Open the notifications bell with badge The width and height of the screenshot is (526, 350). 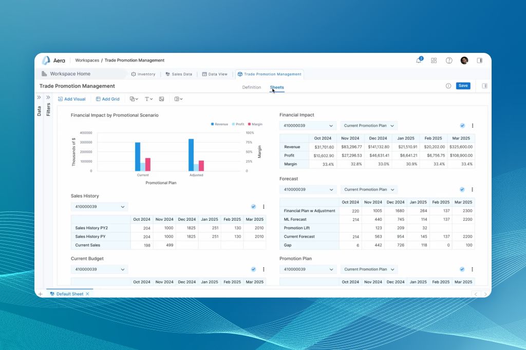(x=419, y=60)
